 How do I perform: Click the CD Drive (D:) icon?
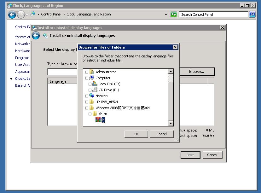coord(95,90)
